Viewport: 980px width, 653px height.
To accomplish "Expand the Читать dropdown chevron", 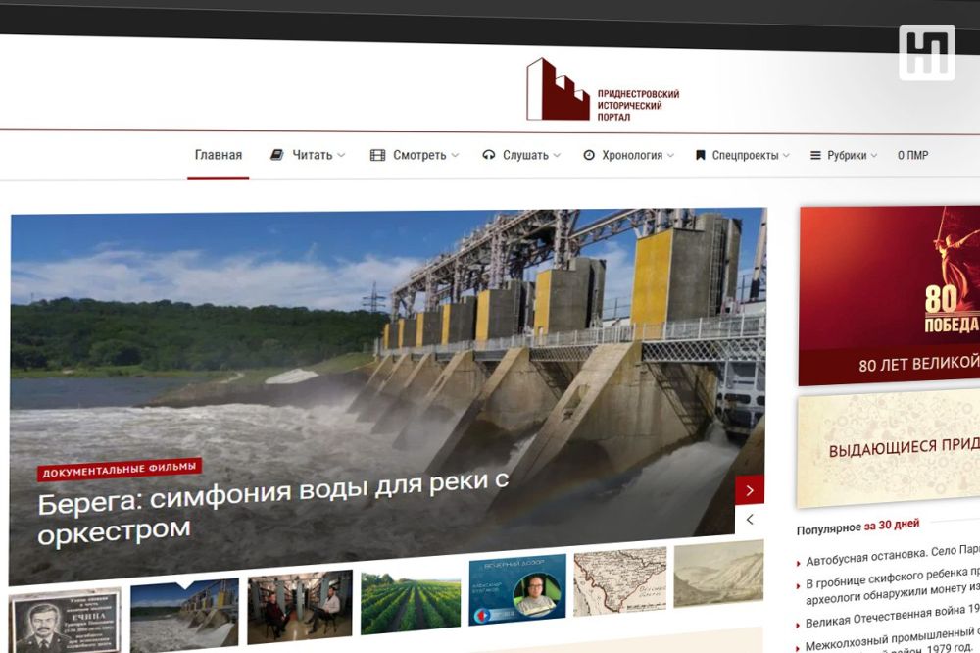I will tap(341, 155).
